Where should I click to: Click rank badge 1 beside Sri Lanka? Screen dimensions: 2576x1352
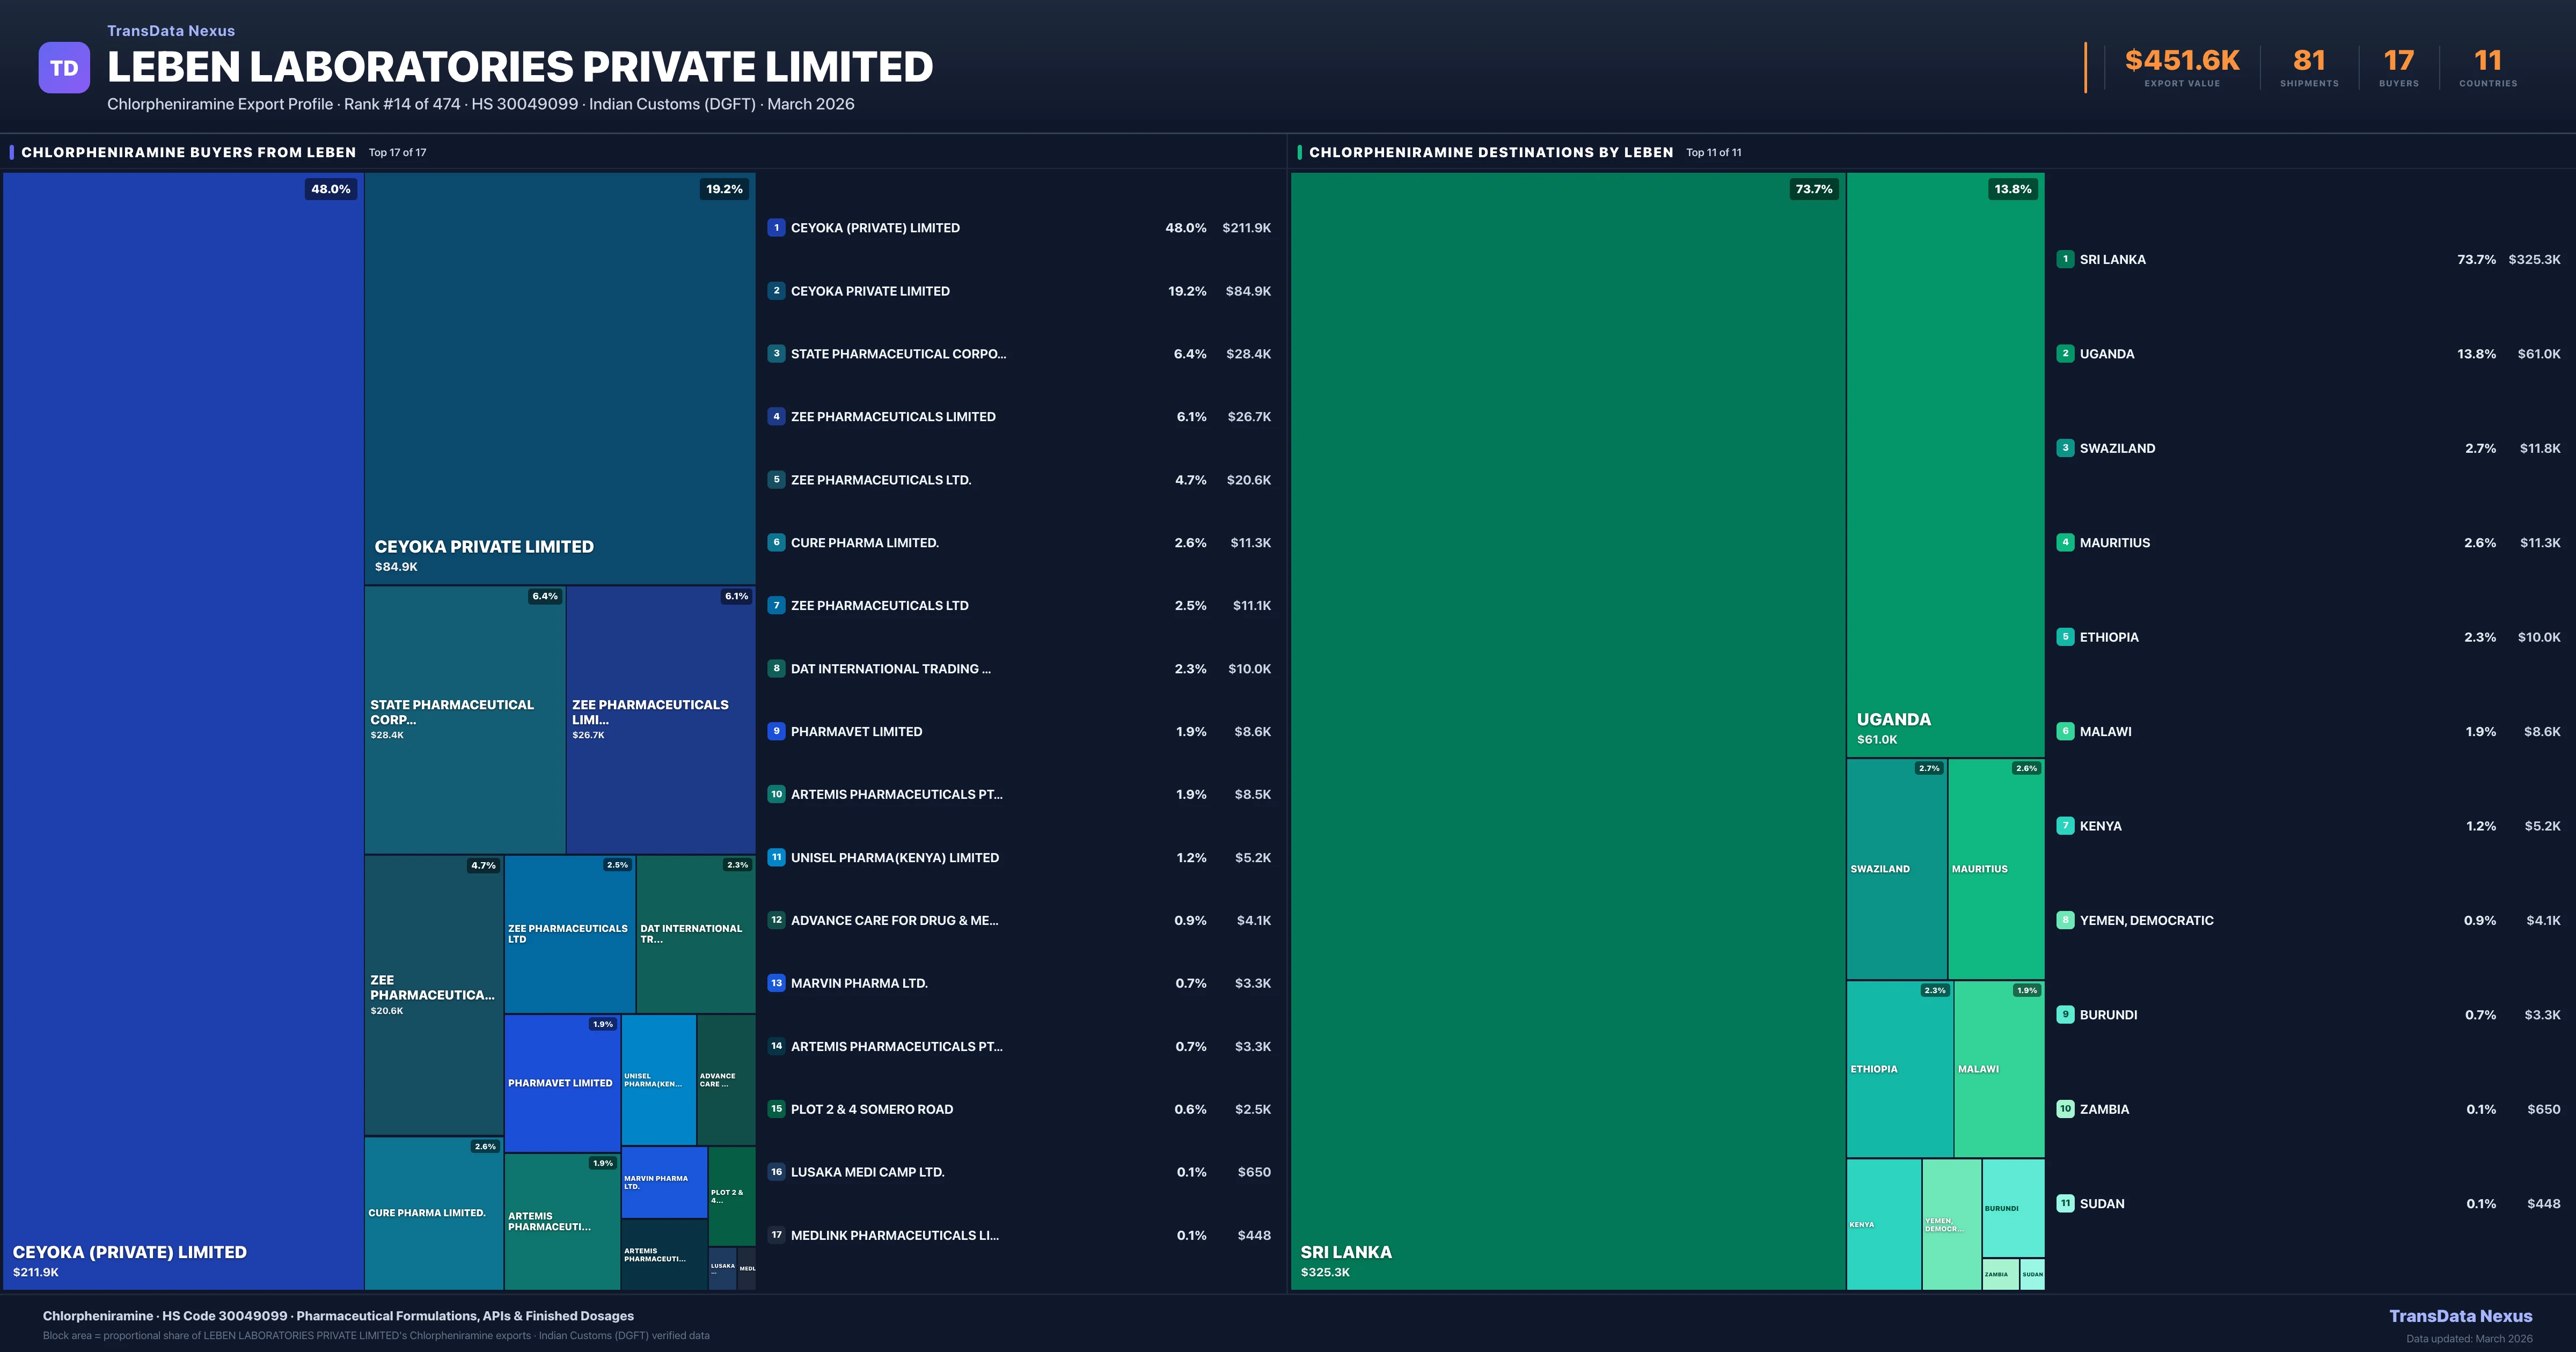point(2065,259)
